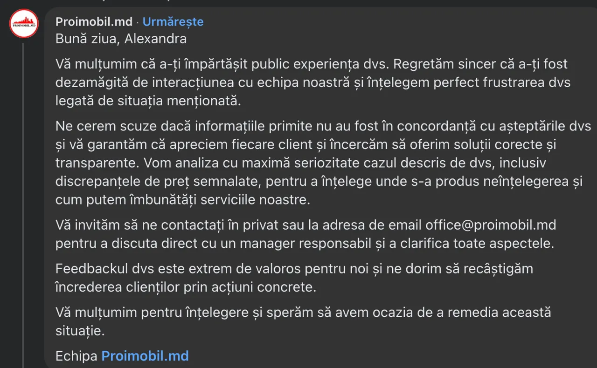Click the paragraph starting 'Feedbackul dvs este'

(x=294, y=278)
